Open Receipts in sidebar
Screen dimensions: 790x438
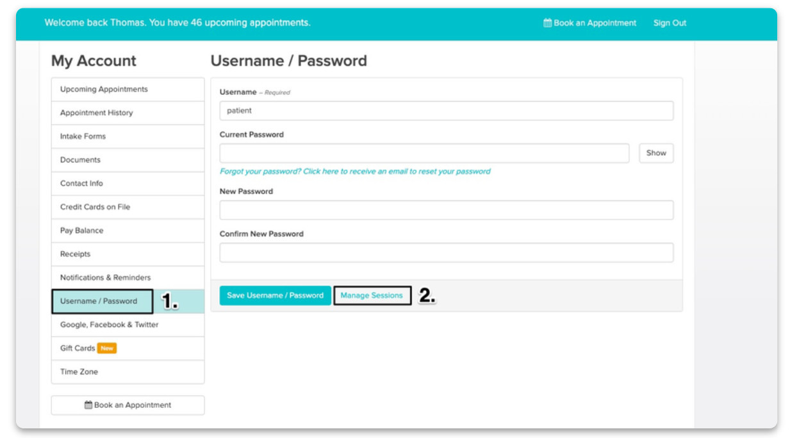click(x=76, y=254)
